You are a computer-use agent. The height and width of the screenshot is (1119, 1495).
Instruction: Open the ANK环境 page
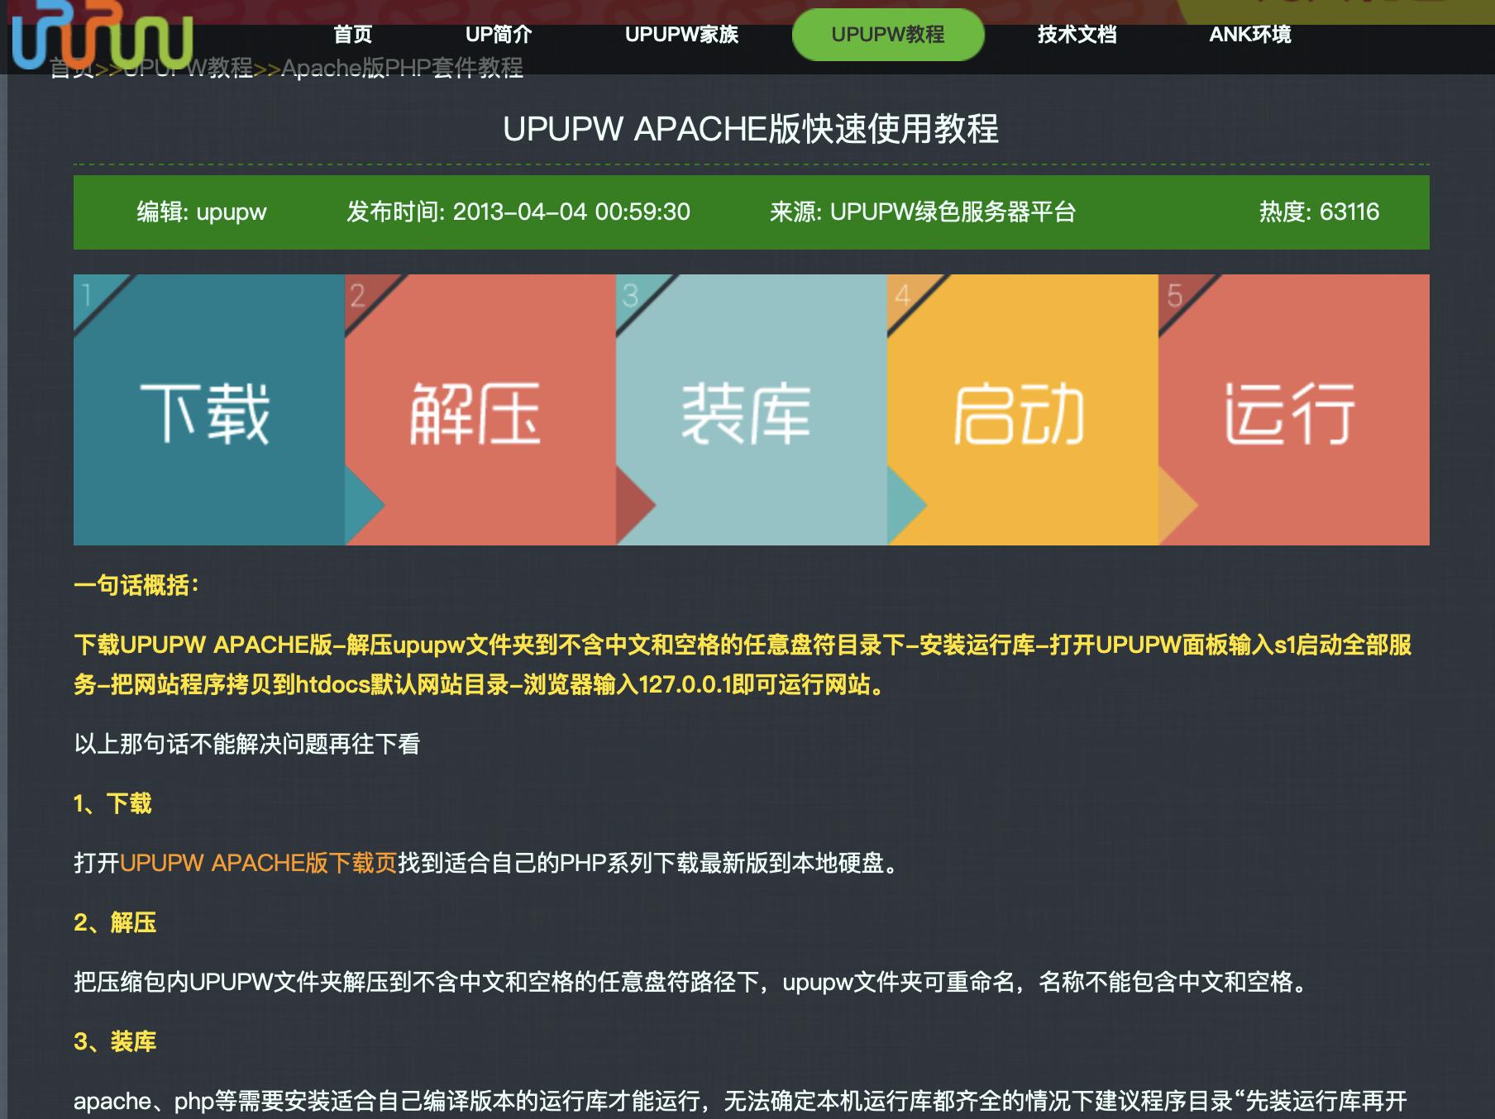(x=1251, y=35)
